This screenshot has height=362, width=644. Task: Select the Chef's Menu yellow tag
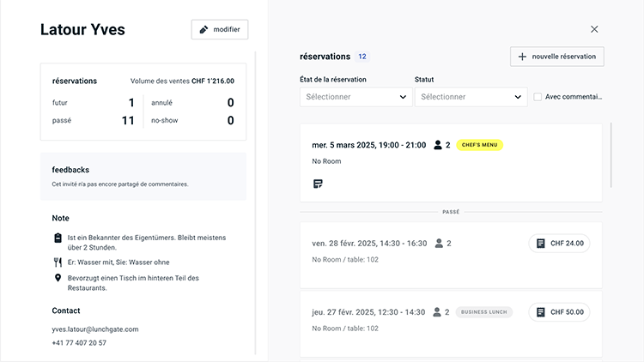click(x=479, y=145)
